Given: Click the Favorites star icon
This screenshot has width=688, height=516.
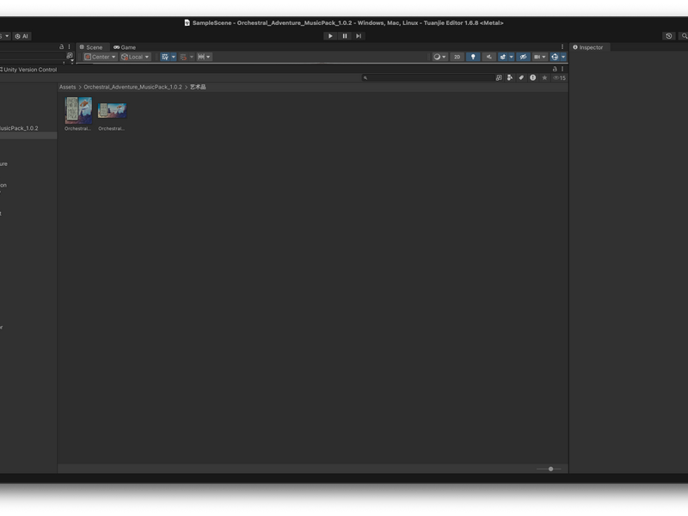Looking at the screenshot, I should (x=544, y=77).
